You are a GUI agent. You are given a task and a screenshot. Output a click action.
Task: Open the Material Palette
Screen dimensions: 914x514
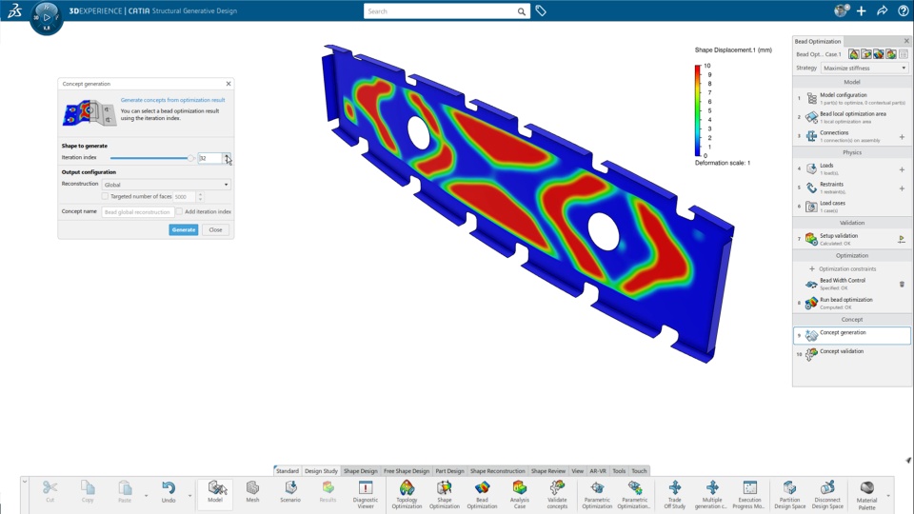point(866,495)
